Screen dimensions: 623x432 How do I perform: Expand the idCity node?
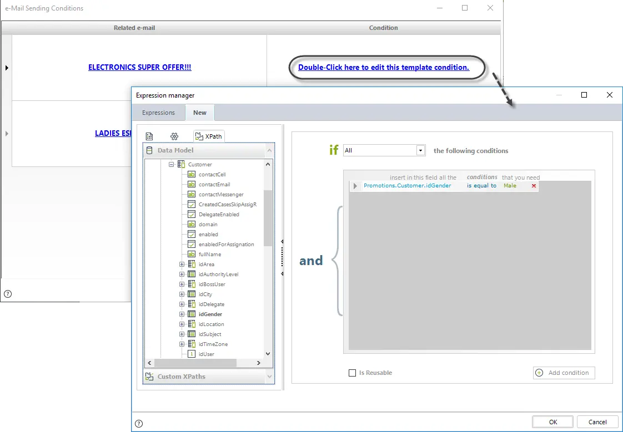click(182, 294)
